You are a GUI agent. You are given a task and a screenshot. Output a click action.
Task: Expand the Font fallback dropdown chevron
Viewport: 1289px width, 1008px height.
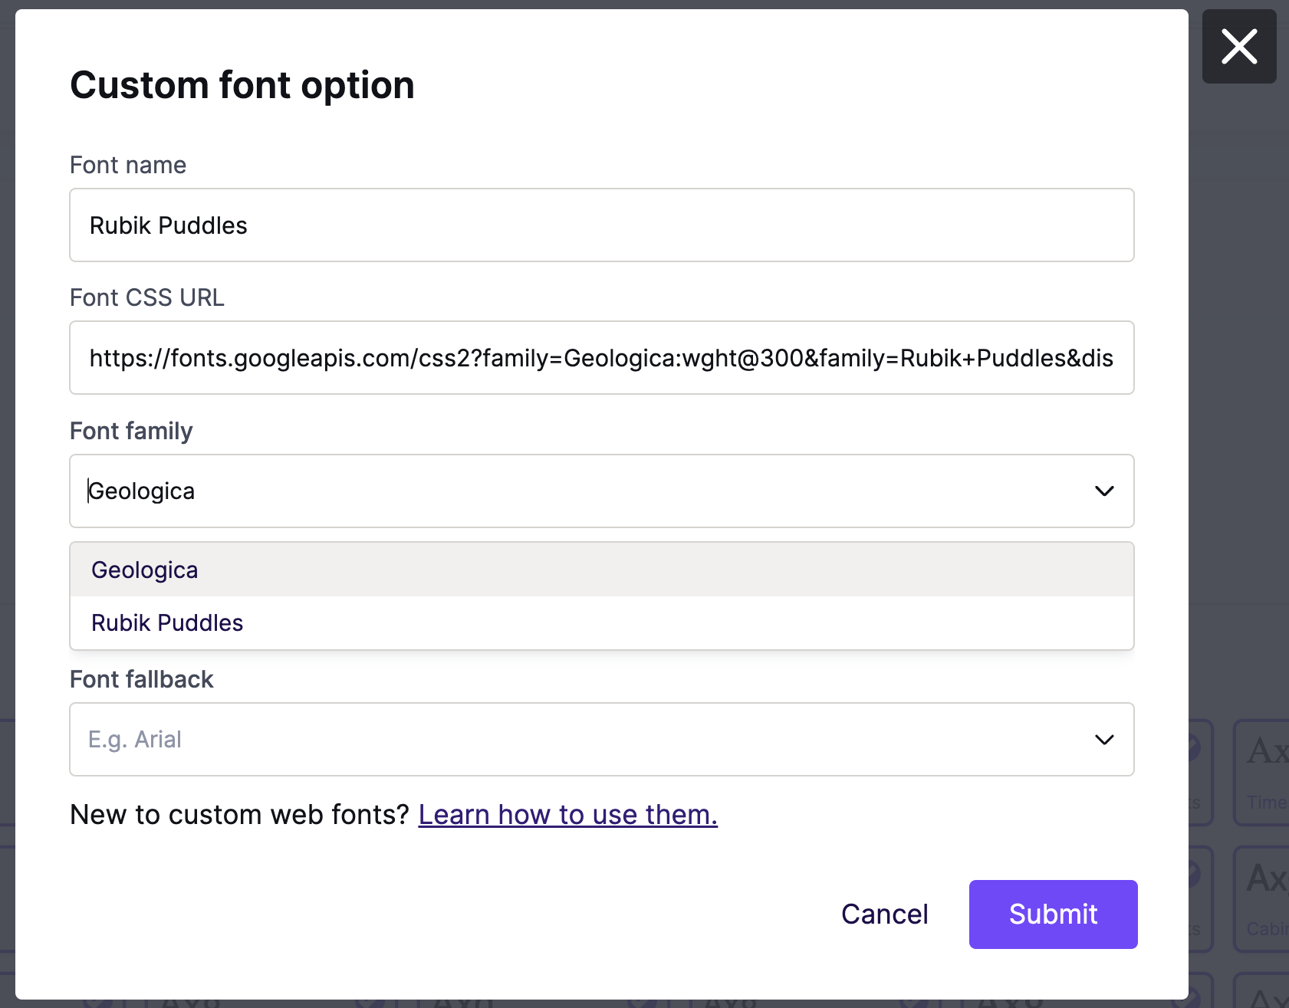click(1103, 740)
